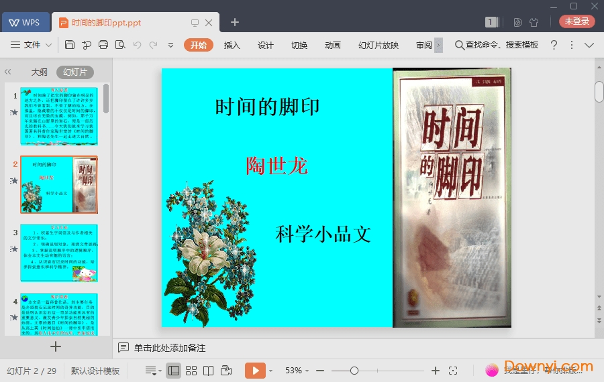Switch panel to 幻灯片 view
Screen dimensions: 604x382
pyautogui.click(x=75, y=72)
